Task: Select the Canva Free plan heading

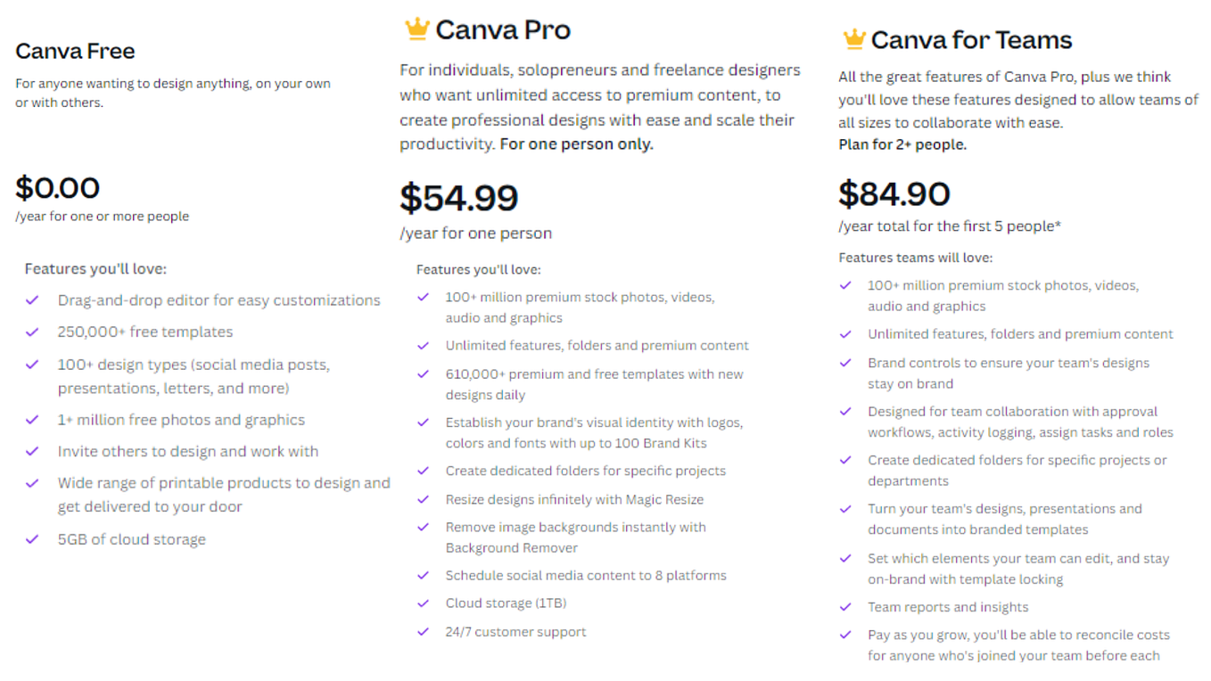Action: click(x=75, y=51)
